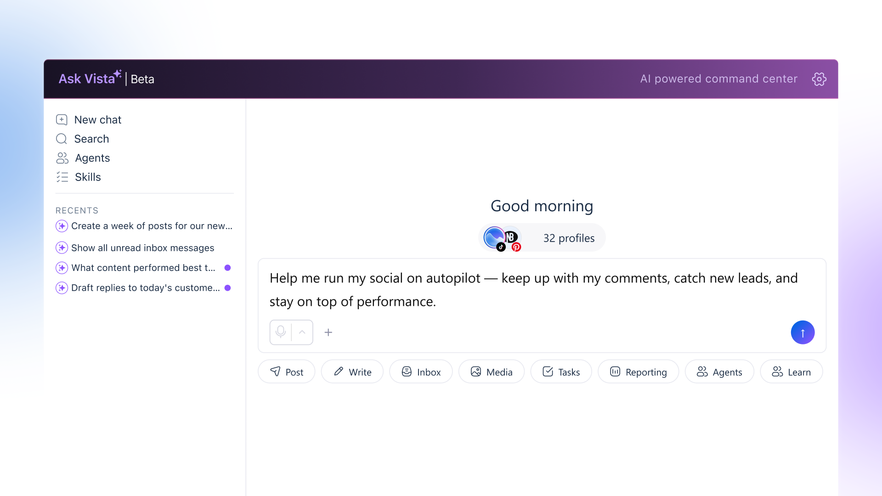Click unread dot on 'Draft replies to today's'
Screen dimensions: 882x496
tap(227, 288)
